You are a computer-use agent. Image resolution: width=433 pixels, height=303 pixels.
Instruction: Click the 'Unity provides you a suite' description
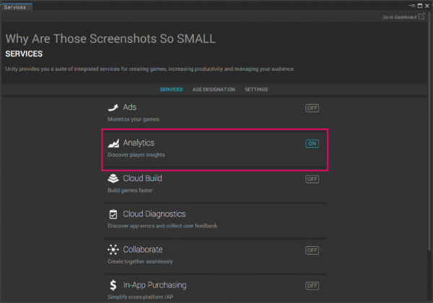(150, 69)
